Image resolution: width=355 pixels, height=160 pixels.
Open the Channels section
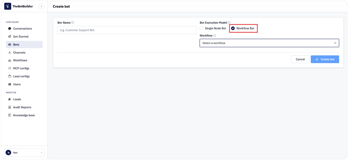[x=24, y=53]
